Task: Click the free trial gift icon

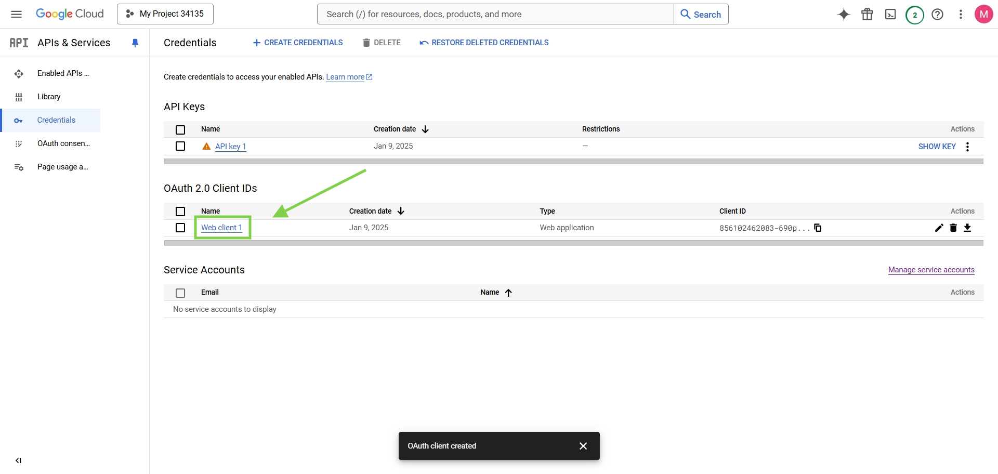Action: click(867, 15)
